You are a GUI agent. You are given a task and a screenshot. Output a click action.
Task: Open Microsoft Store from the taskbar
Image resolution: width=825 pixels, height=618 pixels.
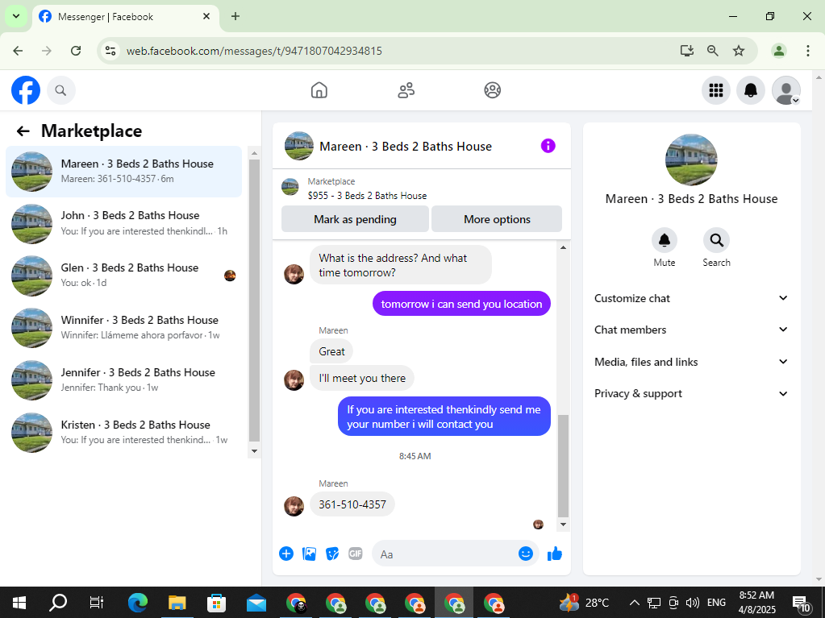[217, 602]
